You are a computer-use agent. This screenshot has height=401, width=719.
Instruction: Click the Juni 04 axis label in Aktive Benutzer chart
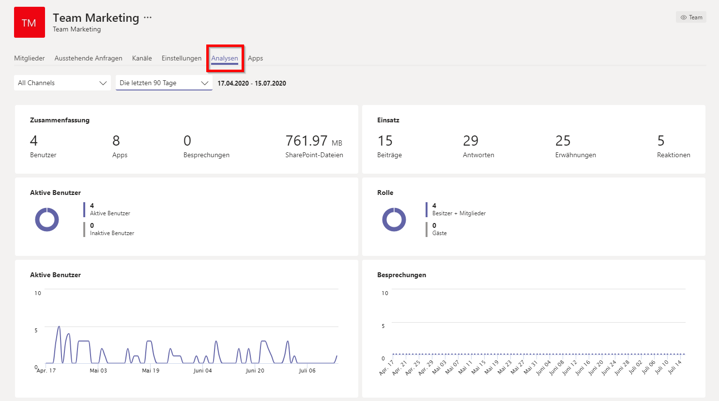[203, 371]
